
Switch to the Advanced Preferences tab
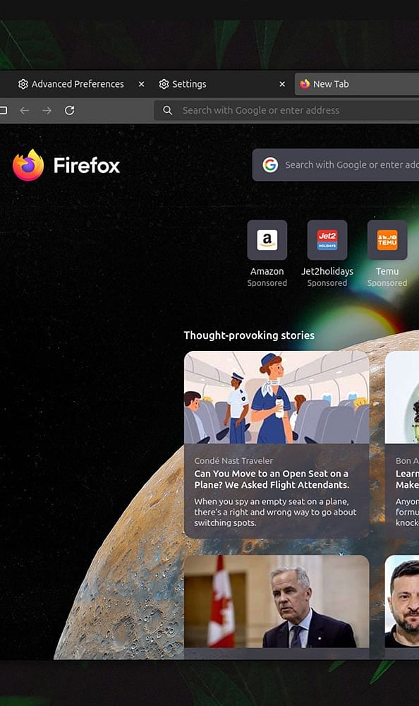click(x=76, y=84)
